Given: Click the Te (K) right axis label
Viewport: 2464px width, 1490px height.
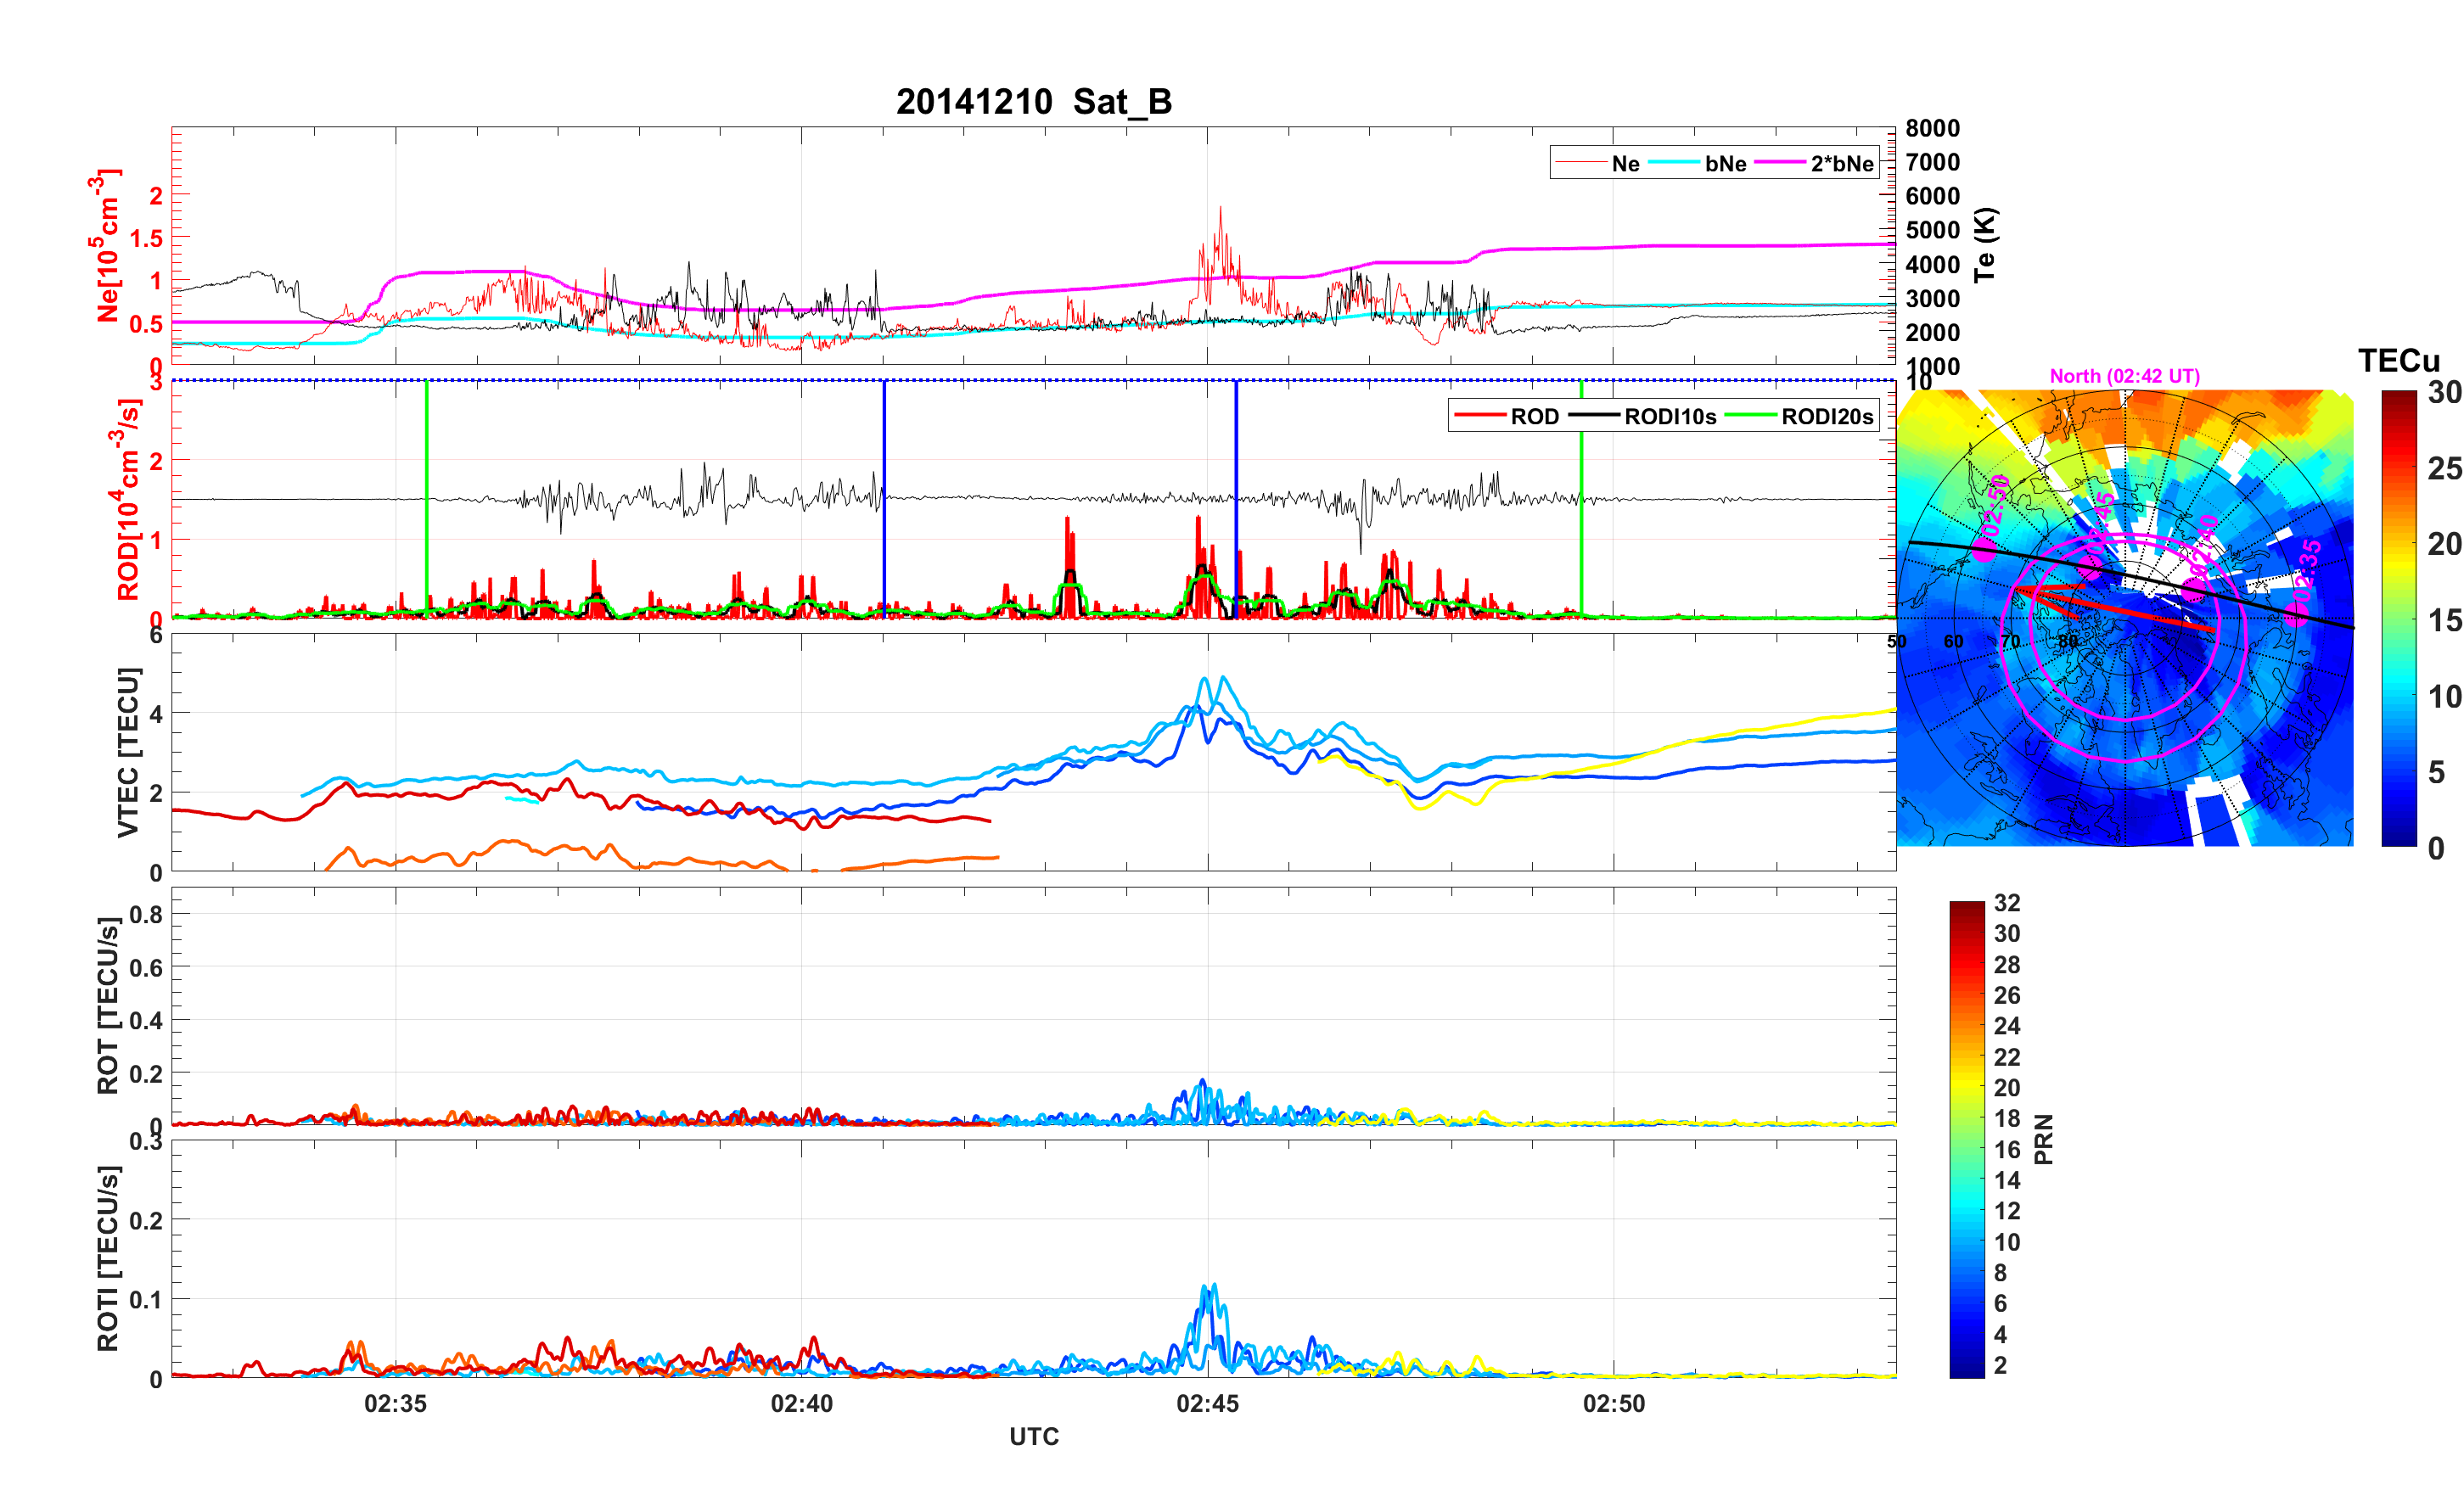Looking at the screenshot, I should (x=1985, y=245).
